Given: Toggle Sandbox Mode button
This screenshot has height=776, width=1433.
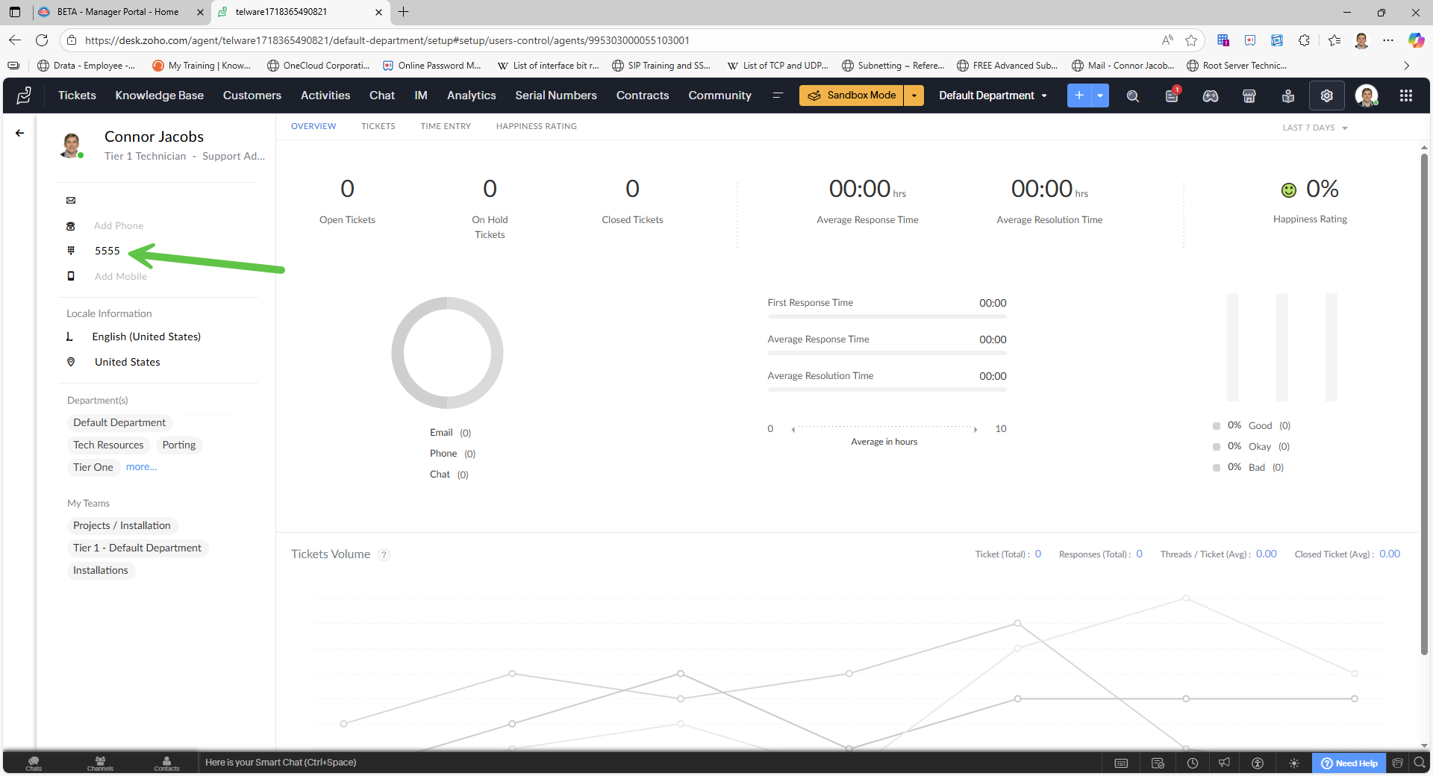Looking at the screenshot, I should [852, 96].
